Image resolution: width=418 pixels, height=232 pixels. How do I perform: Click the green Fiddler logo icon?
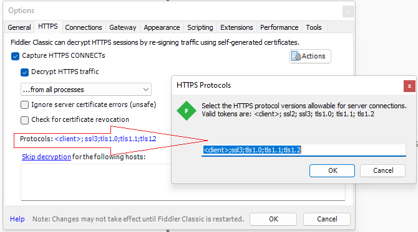click(187, 111)
